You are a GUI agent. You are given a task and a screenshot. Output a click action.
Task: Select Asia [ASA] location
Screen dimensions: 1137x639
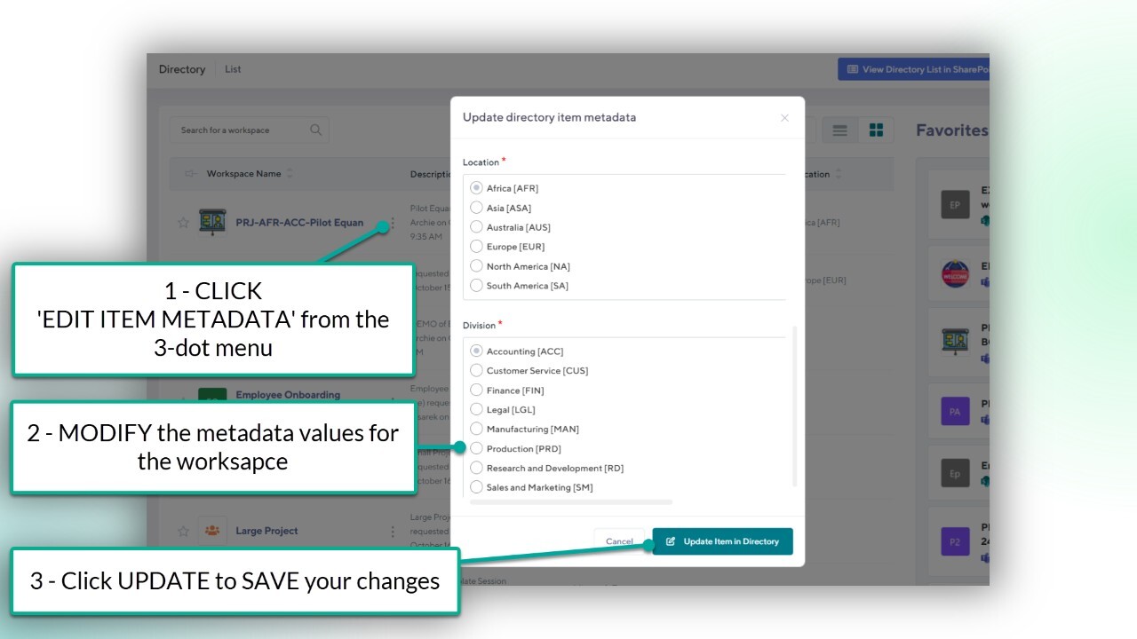476,208
